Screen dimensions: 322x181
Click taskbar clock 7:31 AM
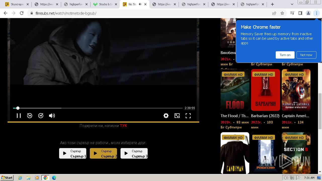tap(309, 178)
